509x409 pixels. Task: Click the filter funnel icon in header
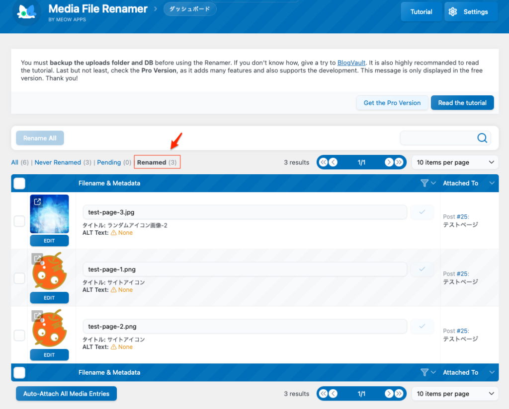coord(424,183)
